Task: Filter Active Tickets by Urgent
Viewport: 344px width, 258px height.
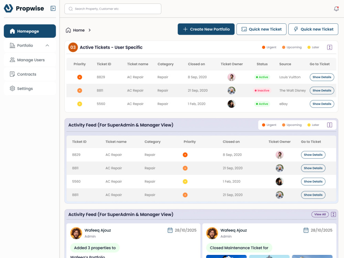Action: pyautogui.click(x=269, y=47)
